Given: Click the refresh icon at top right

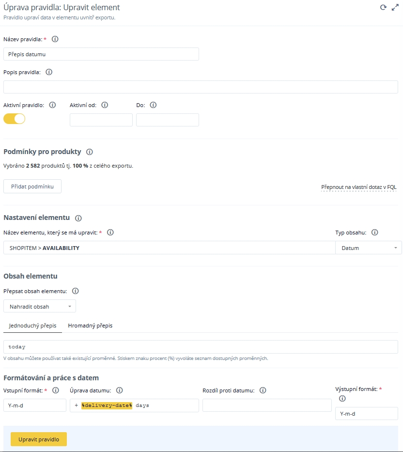Looking at the screenshot, I should point(383,8).
